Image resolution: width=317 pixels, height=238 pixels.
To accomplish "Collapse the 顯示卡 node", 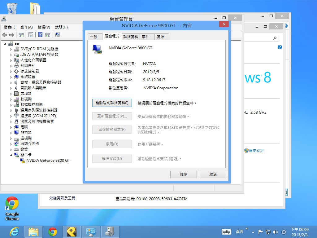I will tap(11, 155).
